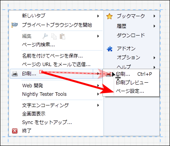170x146 pixels.
Task: Click the blue puzzle piece add-on icon
Action: tap(109, 49)
